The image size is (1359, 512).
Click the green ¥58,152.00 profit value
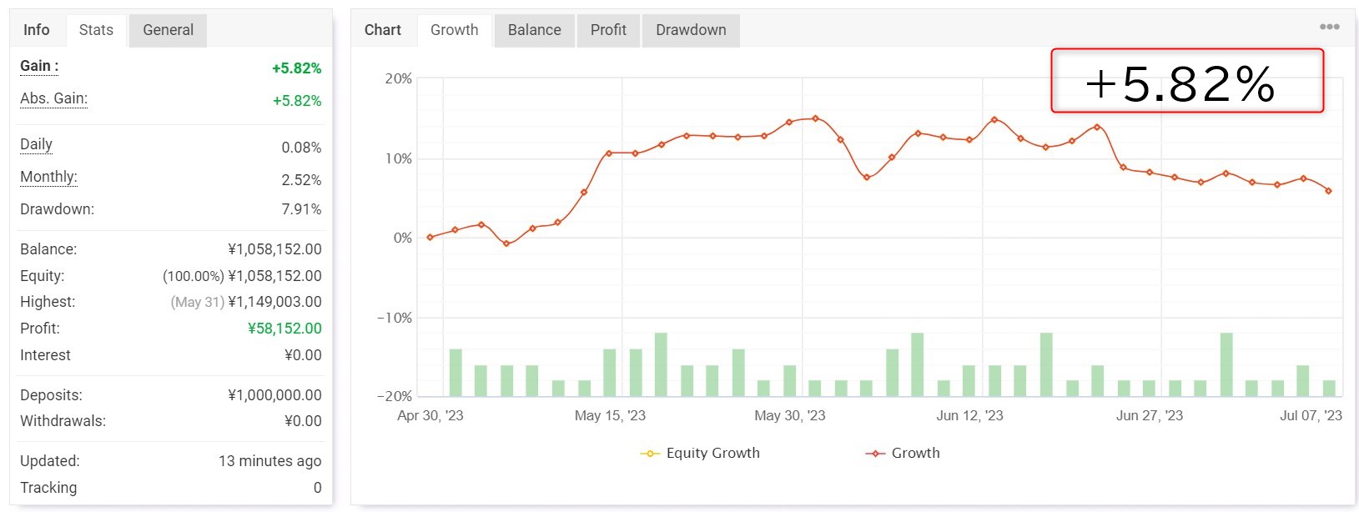[x=284, y=329]
